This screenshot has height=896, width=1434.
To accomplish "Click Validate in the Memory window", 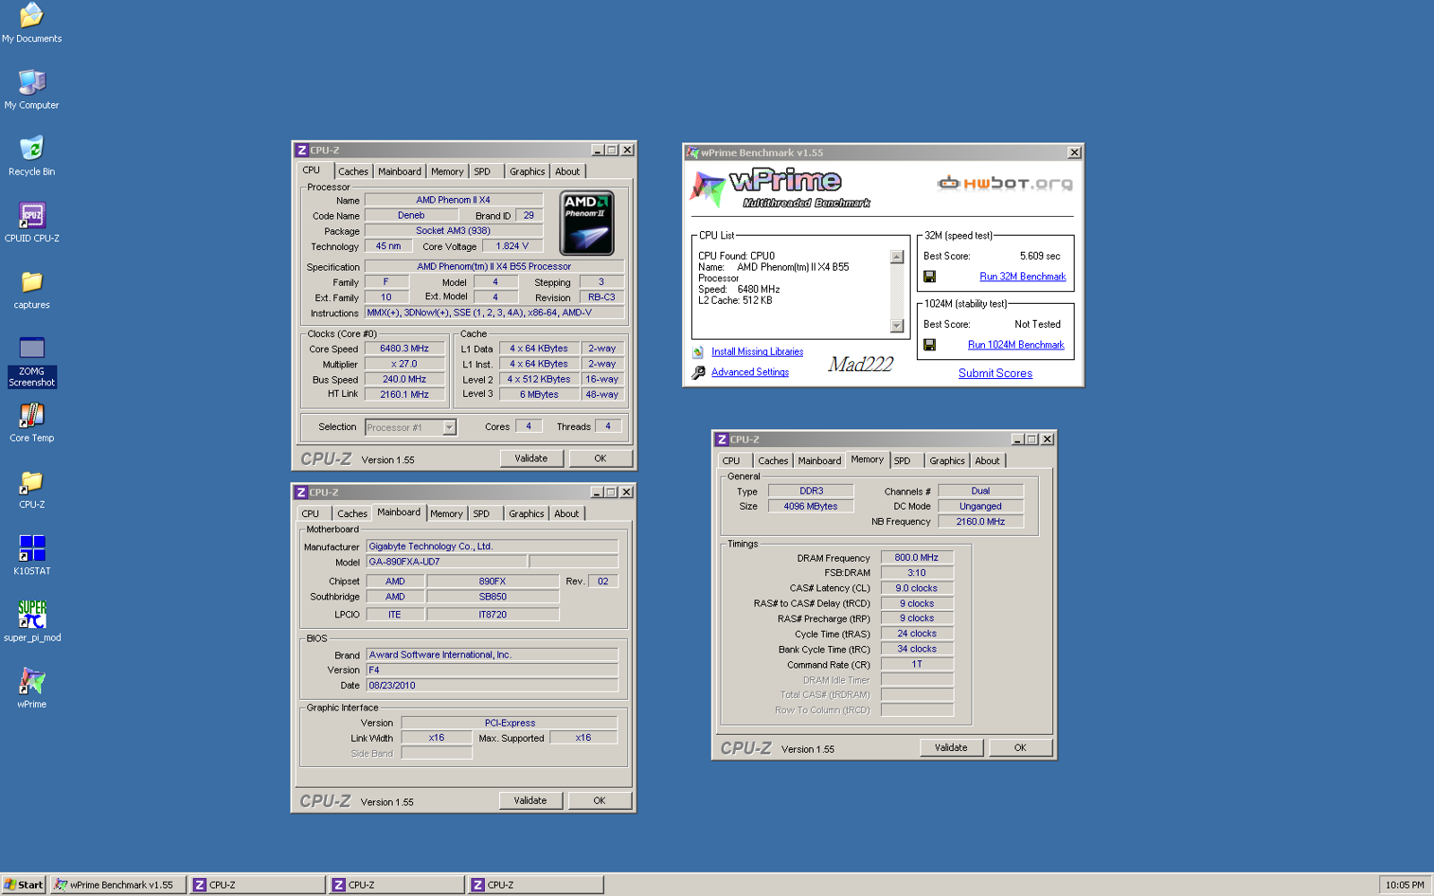I will point(951,747).
